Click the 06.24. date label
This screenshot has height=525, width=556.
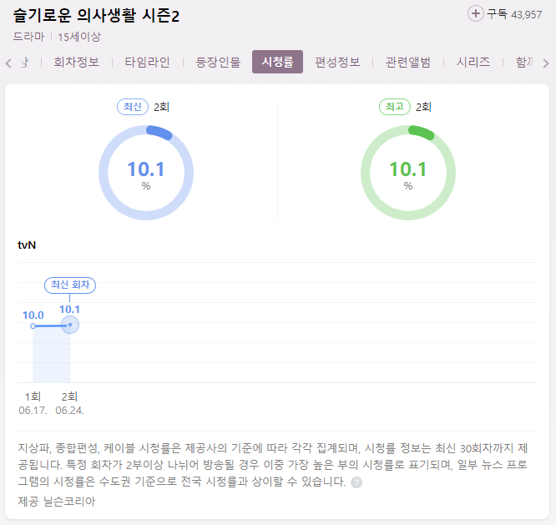pyautogui.click(x=69, y=411)
